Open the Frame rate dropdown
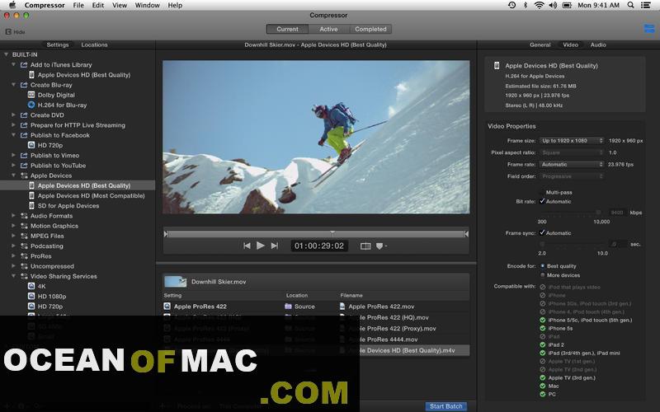This screenshot has height=412, width=660. pyautogui.click(x=572, y=164)
